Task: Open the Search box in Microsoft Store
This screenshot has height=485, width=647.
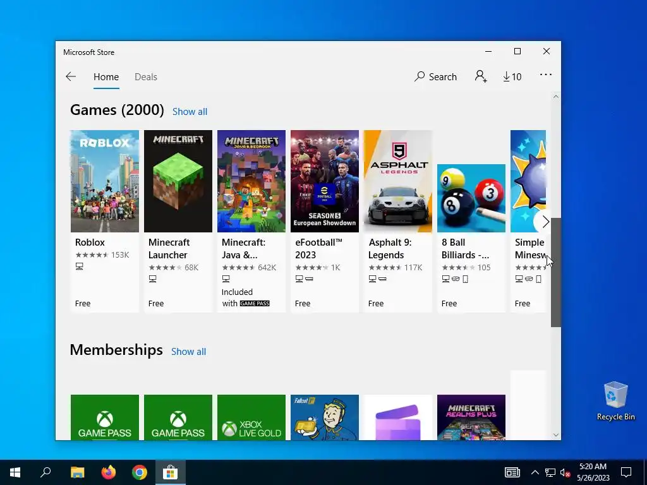Action: coord(436,76)
